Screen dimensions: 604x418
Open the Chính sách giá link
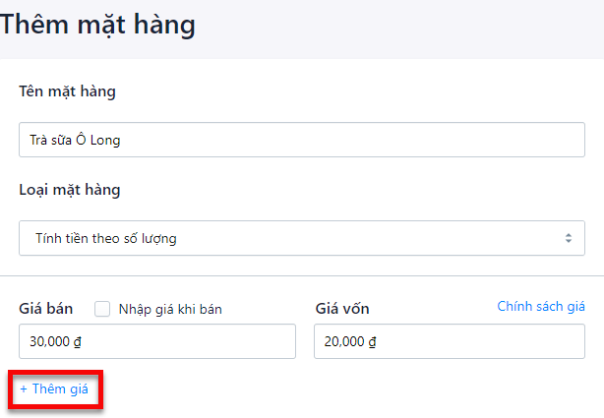[541, 307]
